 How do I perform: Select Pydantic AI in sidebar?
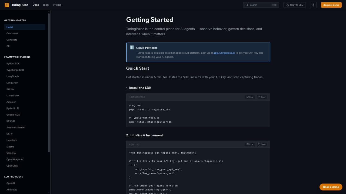coord(25,108)
